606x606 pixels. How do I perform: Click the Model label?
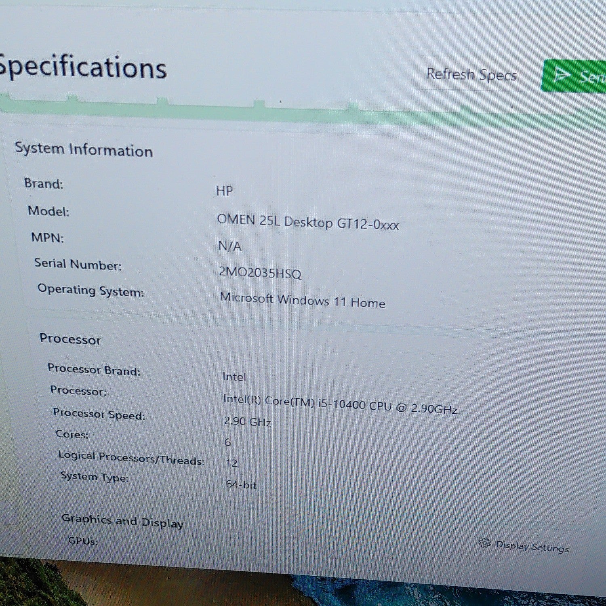(x=48, y=211)
